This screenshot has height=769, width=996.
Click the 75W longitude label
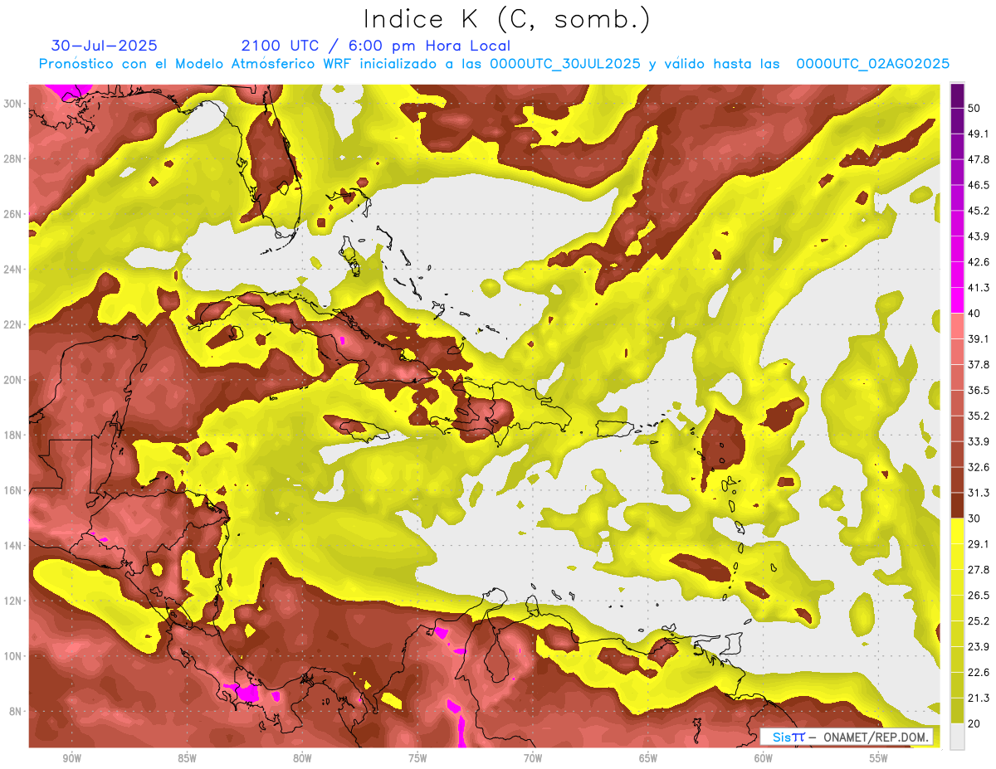pyautogui.click(x=417, y=758)
